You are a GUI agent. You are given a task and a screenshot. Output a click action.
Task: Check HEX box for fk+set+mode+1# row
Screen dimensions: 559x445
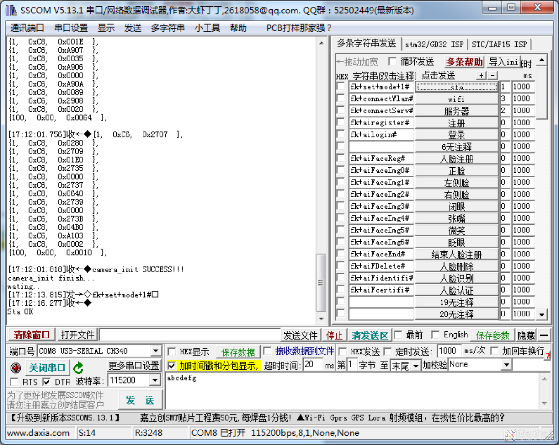[340, 87]
